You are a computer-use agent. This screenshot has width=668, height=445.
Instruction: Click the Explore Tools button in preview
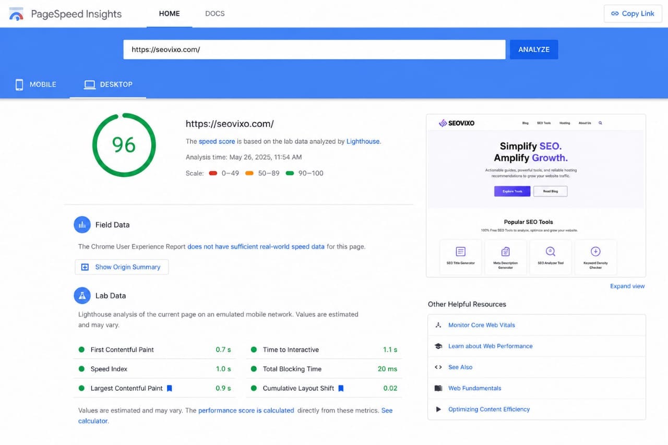[x=512, y=191]
